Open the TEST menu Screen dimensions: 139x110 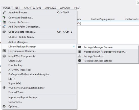click(x=17, y=8)
